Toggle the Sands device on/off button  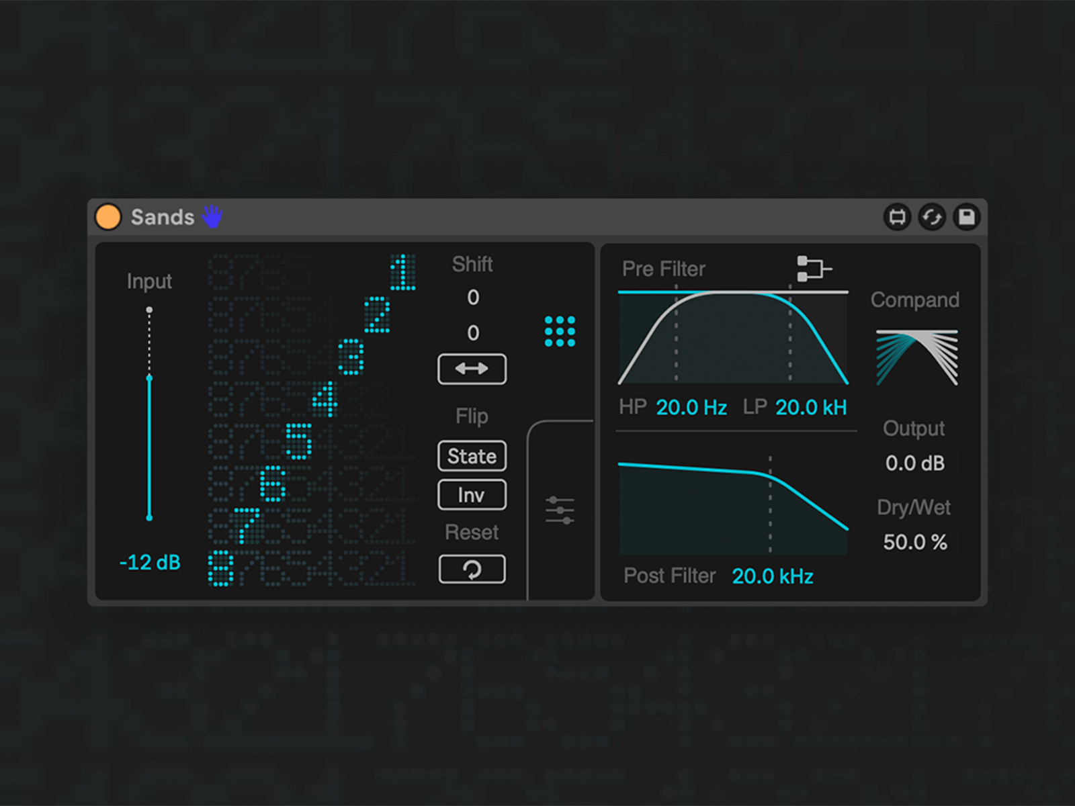(108, 217)
